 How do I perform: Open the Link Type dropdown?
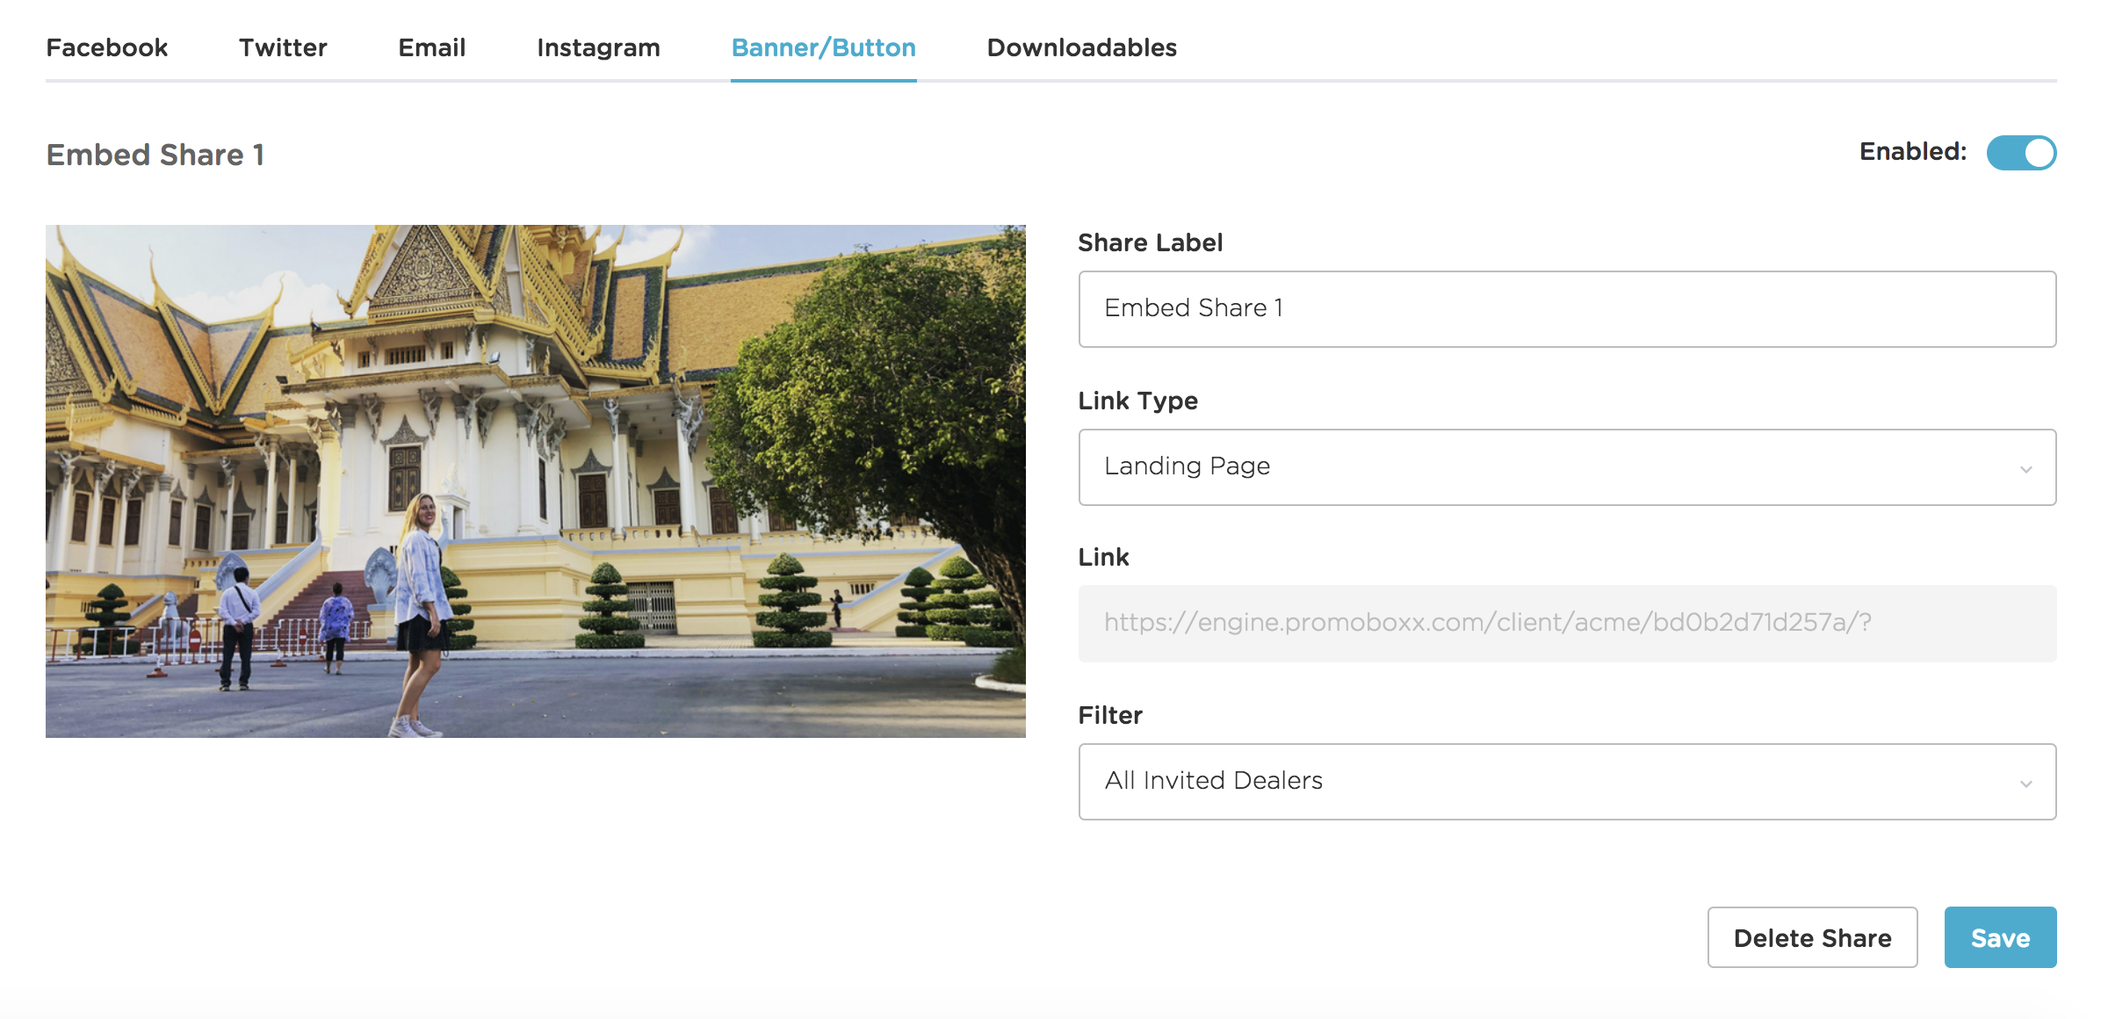(x=1567, y=467)
